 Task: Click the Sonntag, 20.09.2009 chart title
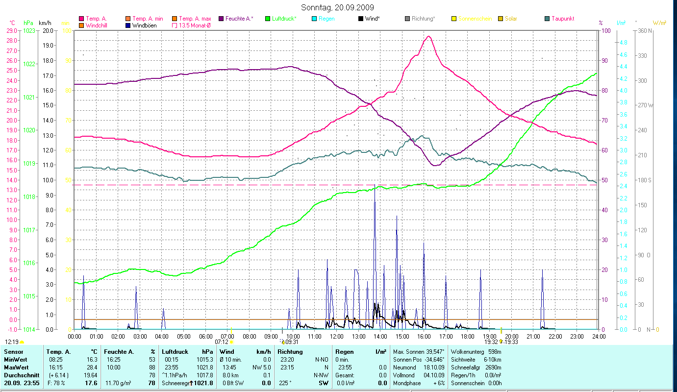coord(337,7)
